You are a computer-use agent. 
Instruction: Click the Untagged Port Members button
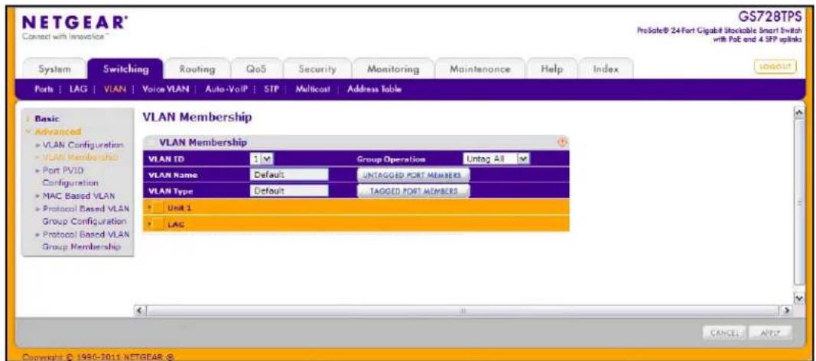413,175
